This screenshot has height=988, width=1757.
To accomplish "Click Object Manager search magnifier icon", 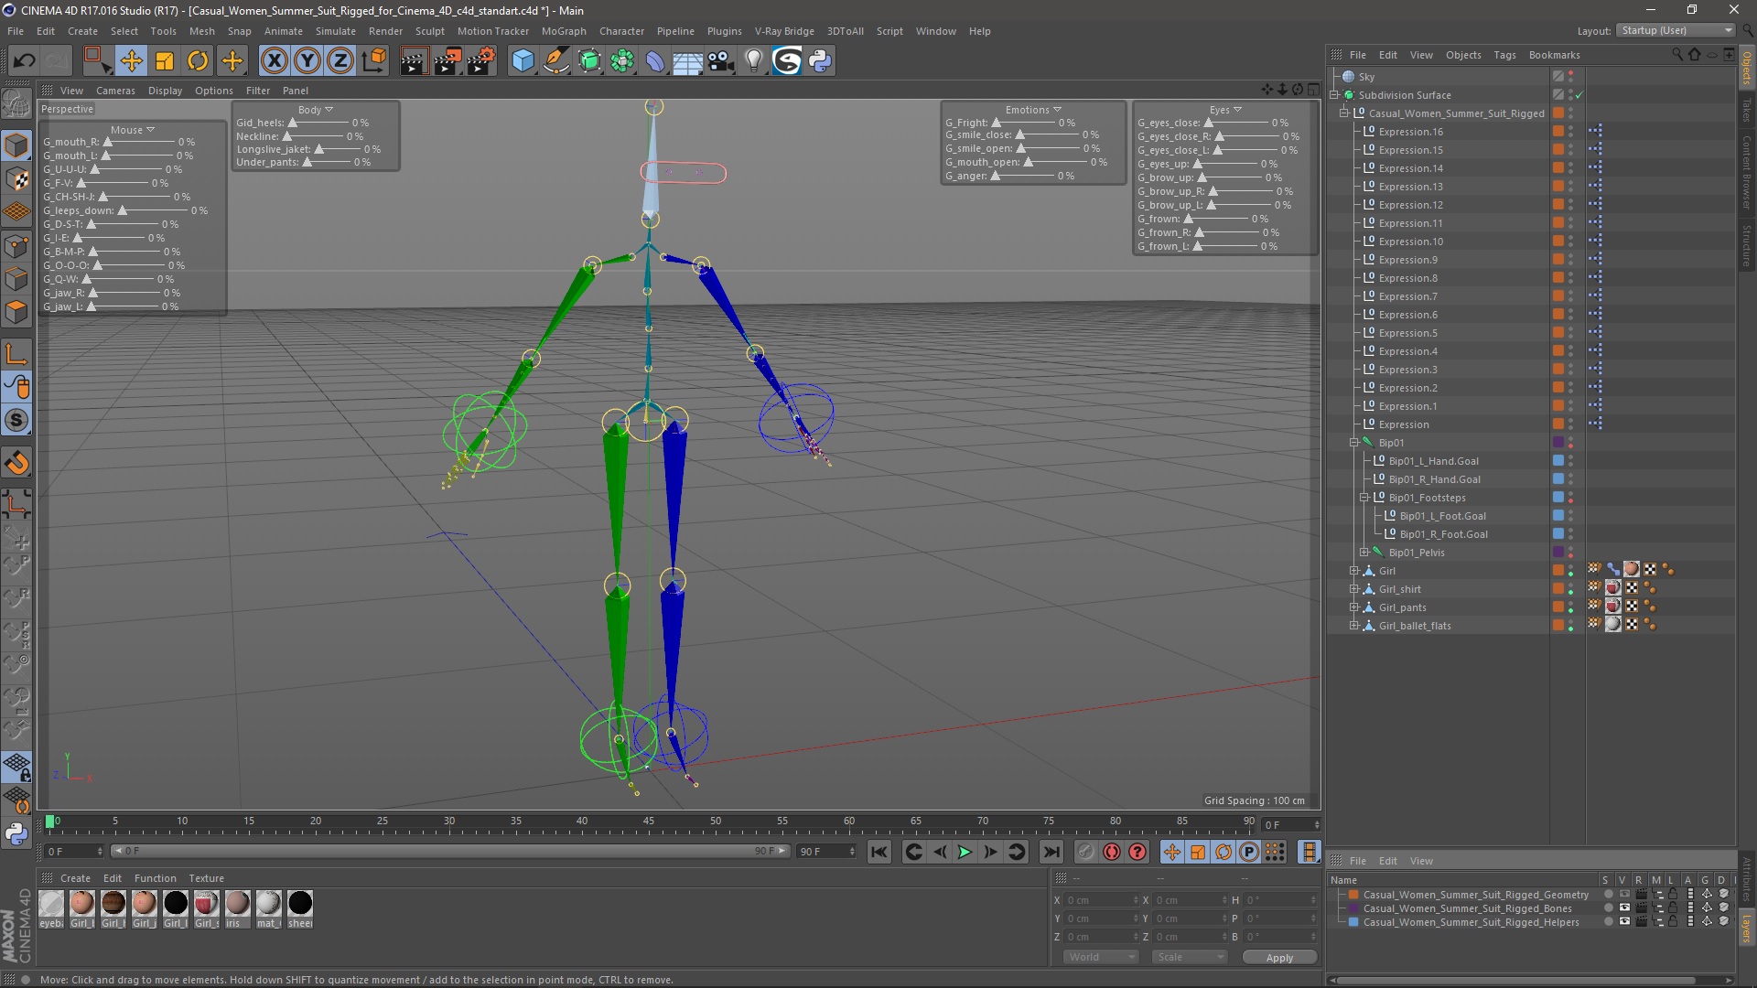I will click(x=1677, y=55).
